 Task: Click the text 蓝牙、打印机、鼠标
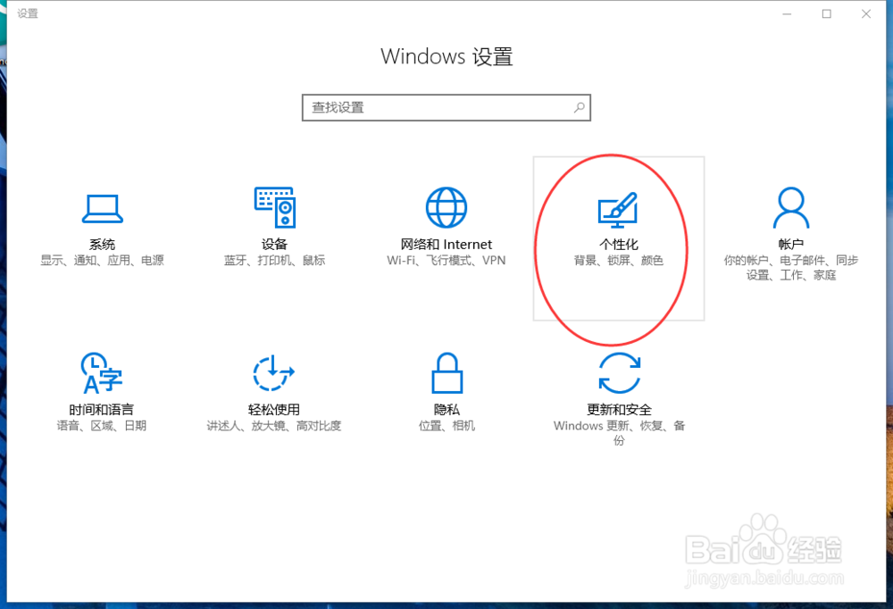click(274, 261)
